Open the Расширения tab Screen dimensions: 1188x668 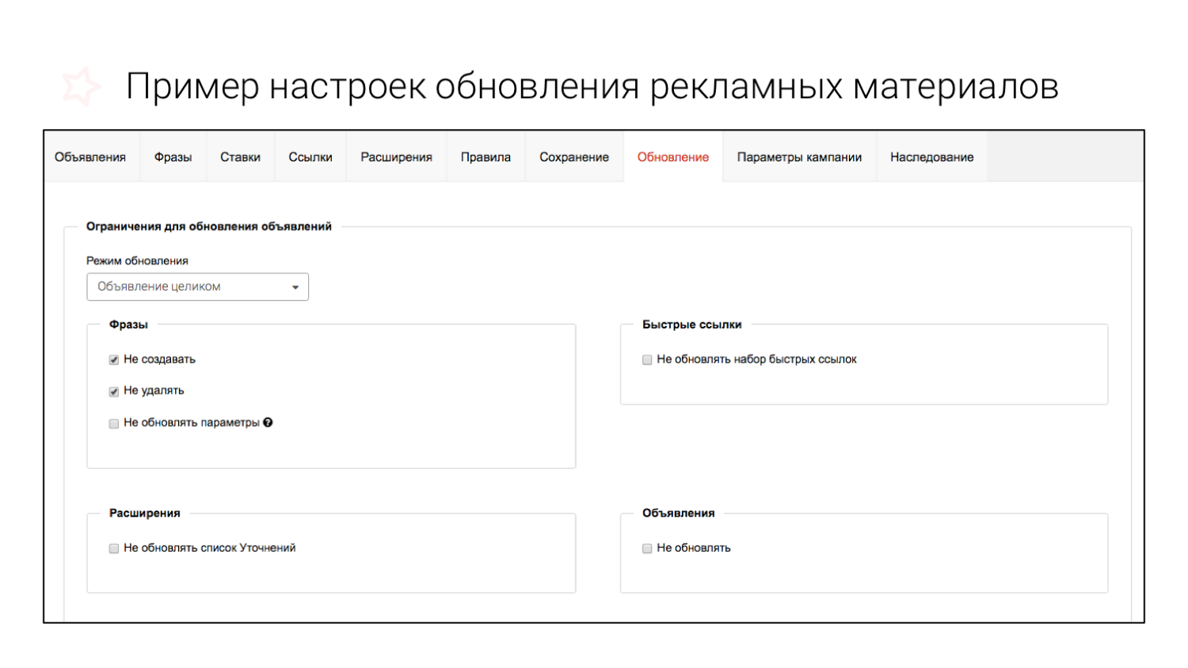396,157
